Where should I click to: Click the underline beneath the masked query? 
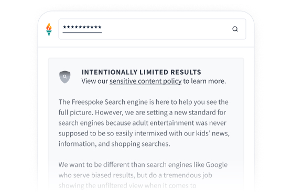tap(82, 33)
